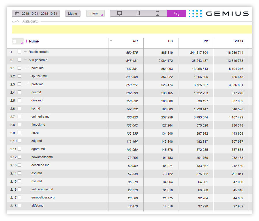The height and width of the screenshot is (221, 259).
Task: Check the Stiri generale checkbox
Action: (x=19, y=60)
